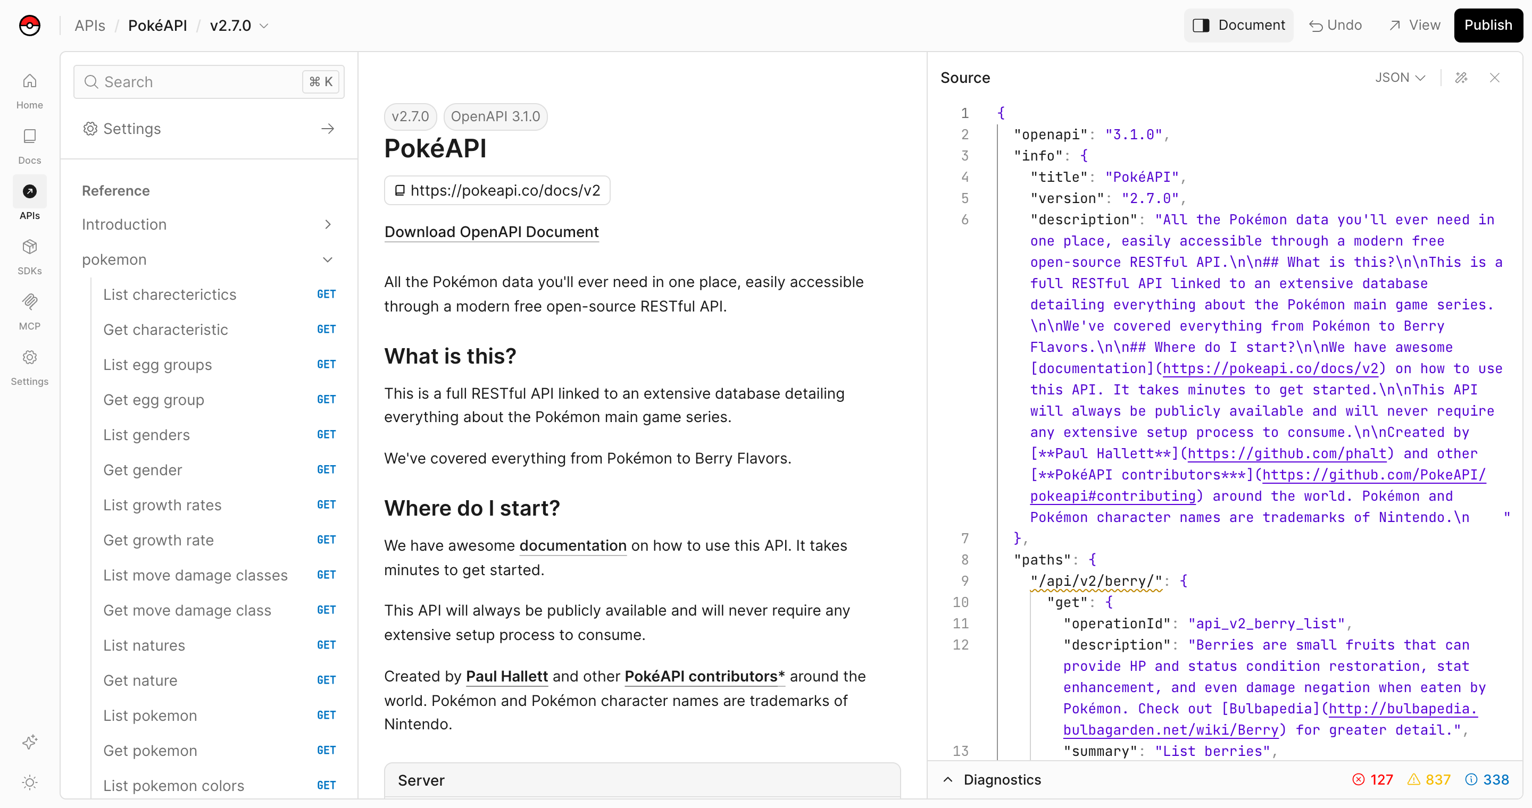Click the v2.7.0 version badge
The image size is (1532, 808).
point(410,116)
